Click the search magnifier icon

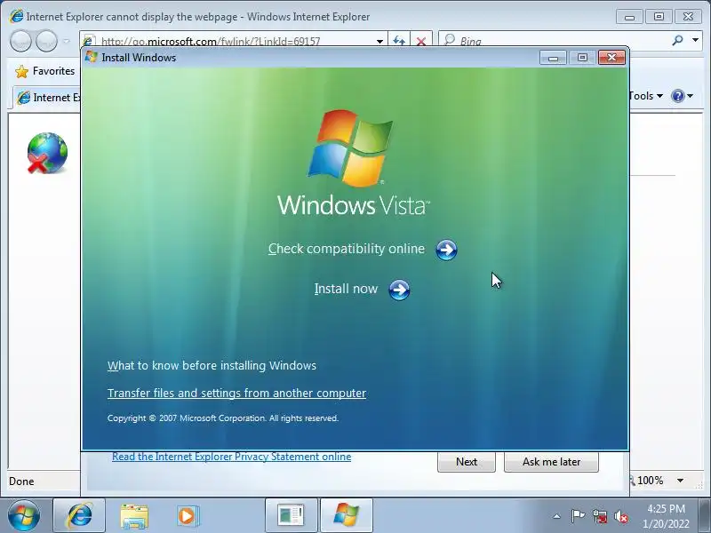pos(677,41)
